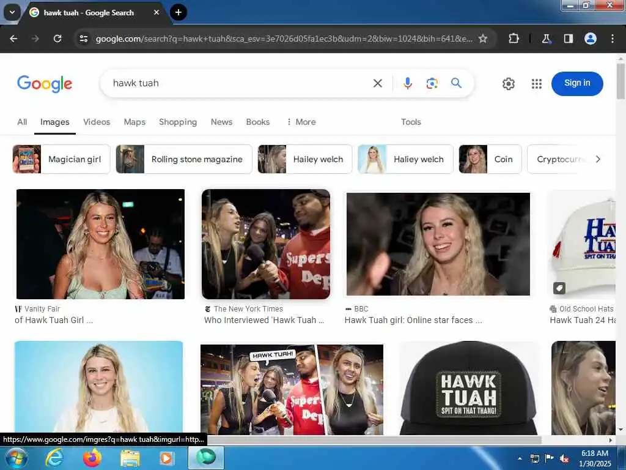Screen dimensions: 626x470
Task: Open the Vanity Fair image result
Action: click(x=100, y=244)
